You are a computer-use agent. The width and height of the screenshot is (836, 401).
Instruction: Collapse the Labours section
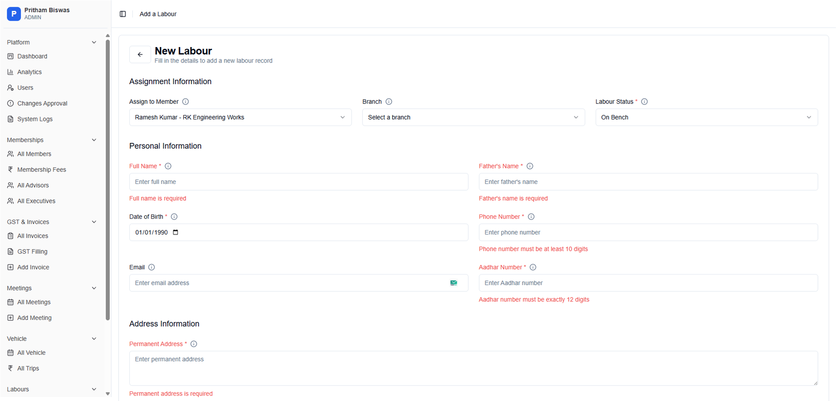pyautogui.click(x=94, y=390)
